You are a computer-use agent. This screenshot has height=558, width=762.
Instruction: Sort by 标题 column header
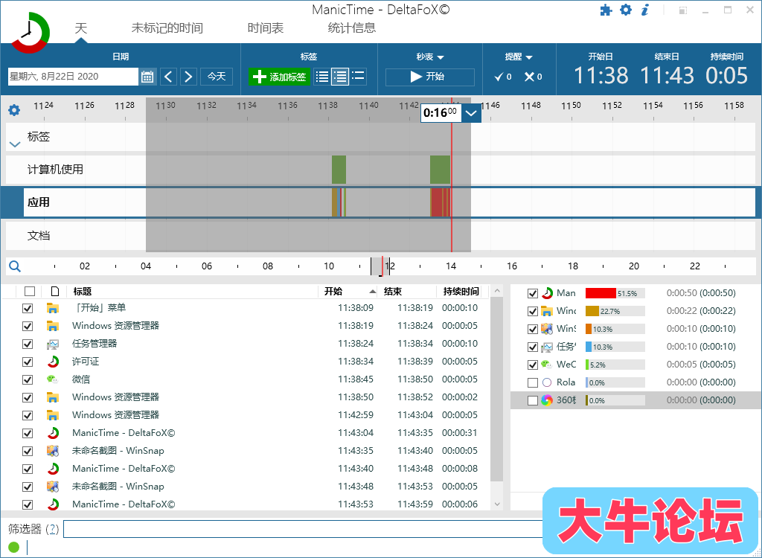tap(193, 291)
